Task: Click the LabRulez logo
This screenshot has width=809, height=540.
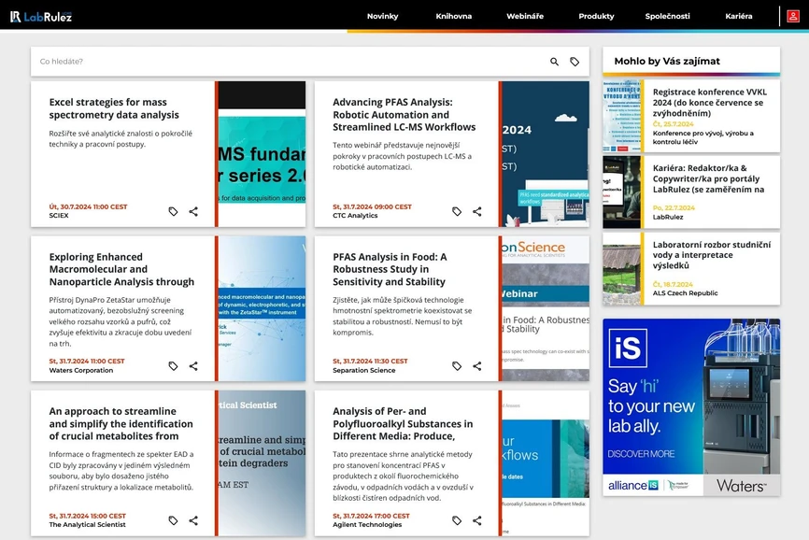Action: (41, 17)
